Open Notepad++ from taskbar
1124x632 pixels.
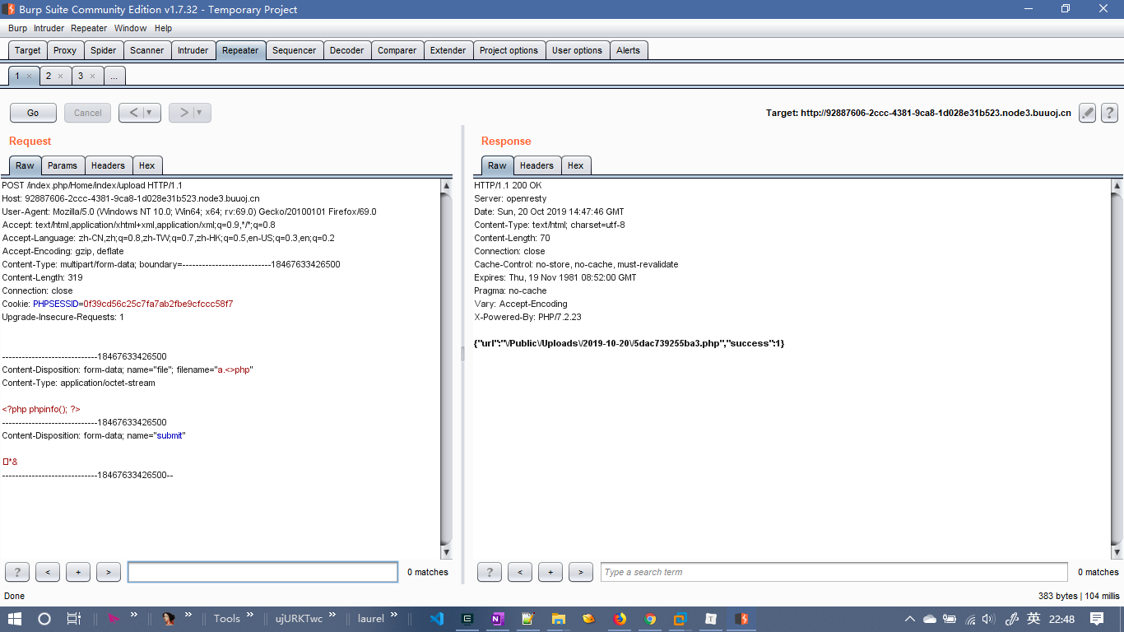point(528,619)
